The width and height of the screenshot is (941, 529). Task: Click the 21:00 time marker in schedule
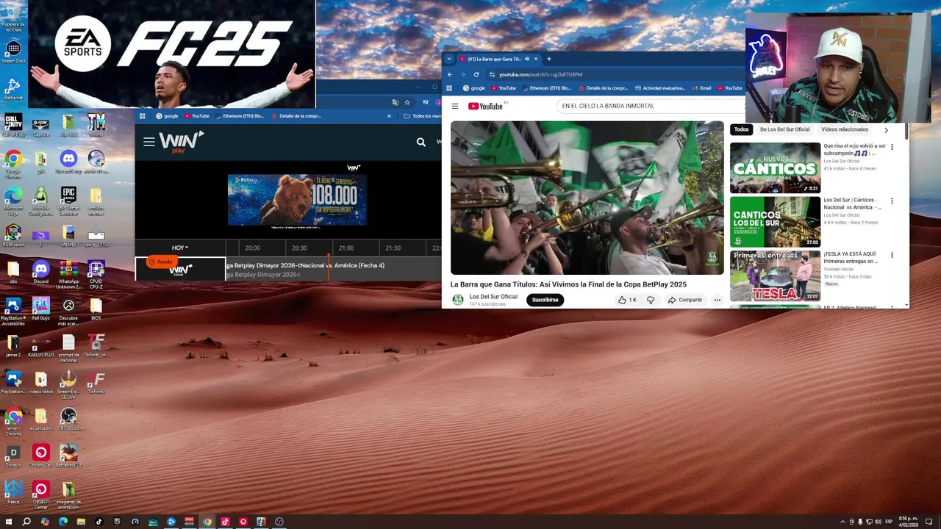(346, 248)
